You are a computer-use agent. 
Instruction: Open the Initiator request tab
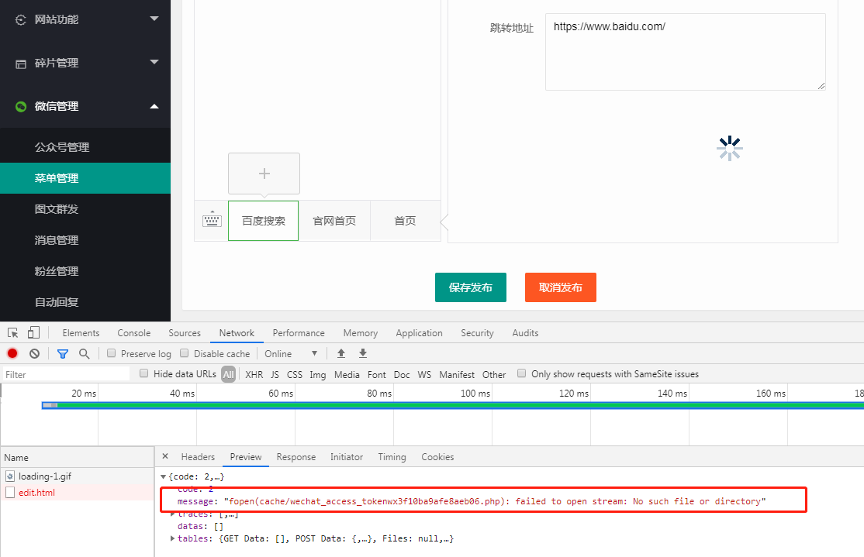coord(347,457)
